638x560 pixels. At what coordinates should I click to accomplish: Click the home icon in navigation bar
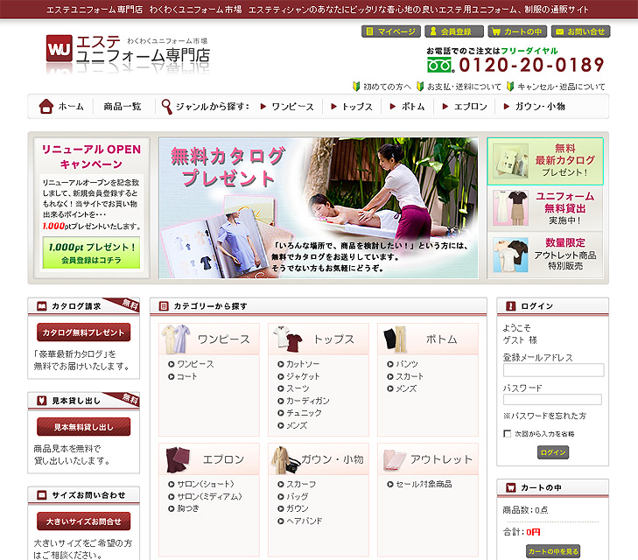click(x=46, y=107)
